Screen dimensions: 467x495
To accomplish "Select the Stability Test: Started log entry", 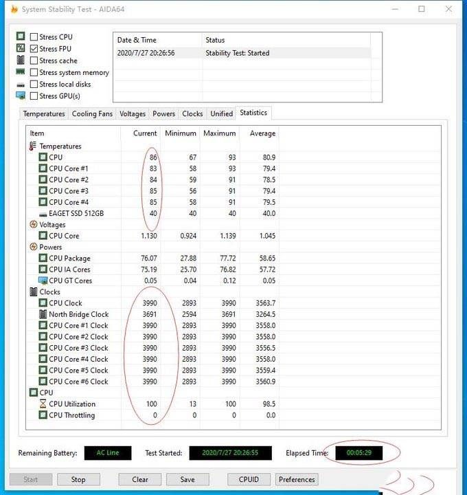I will tap(242, 53).
